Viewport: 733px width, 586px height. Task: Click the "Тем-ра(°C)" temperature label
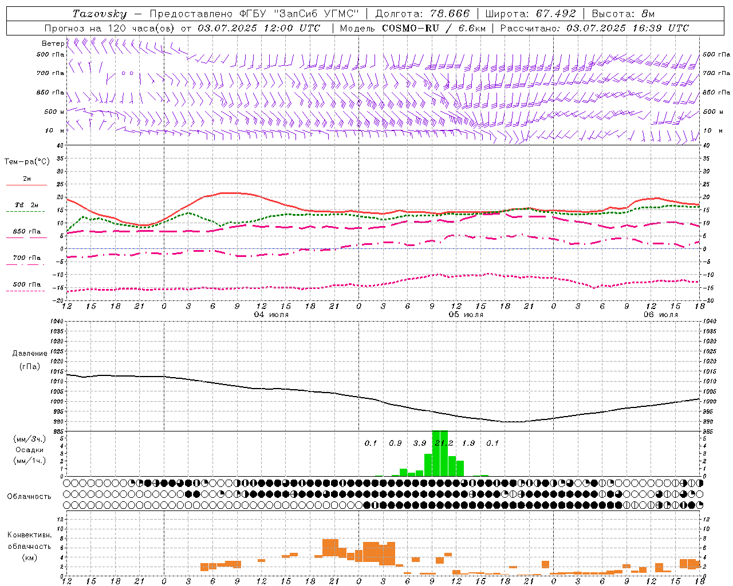[x=27, y=162]
